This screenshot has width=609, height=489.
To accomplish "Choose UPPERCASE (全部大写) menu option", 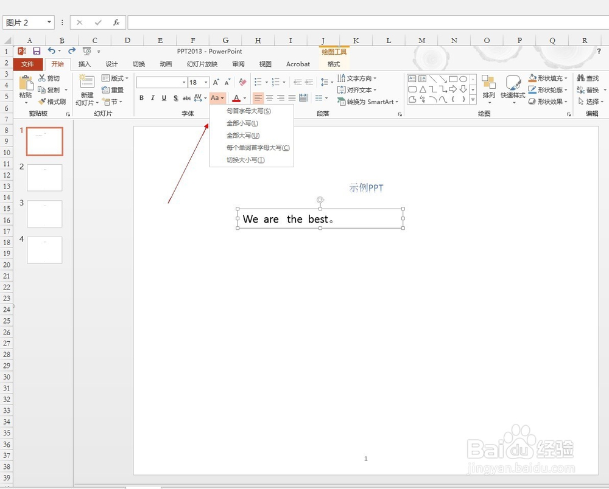I will tap(252, 136).
